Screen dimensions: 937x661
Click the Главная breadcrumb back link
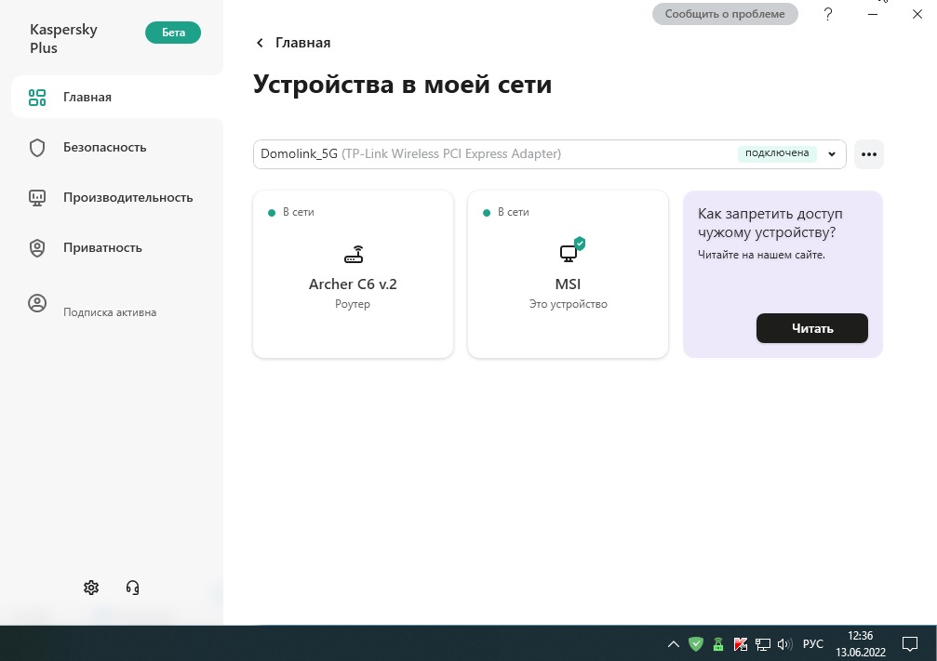point(302,43)
